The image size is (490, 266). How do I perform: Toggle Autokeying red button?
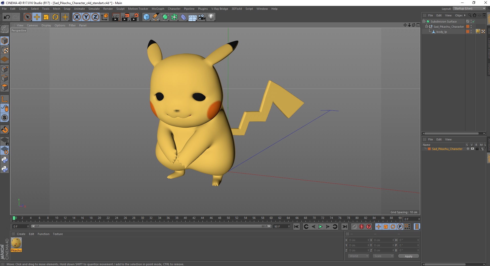(362, 227)
